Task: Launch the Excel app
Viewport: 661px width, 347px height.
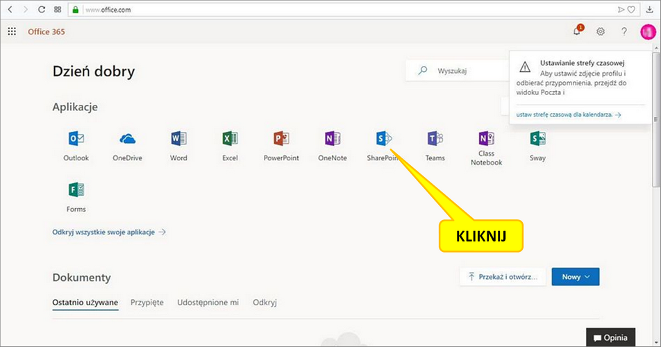Action: click(x=231, y=146)
